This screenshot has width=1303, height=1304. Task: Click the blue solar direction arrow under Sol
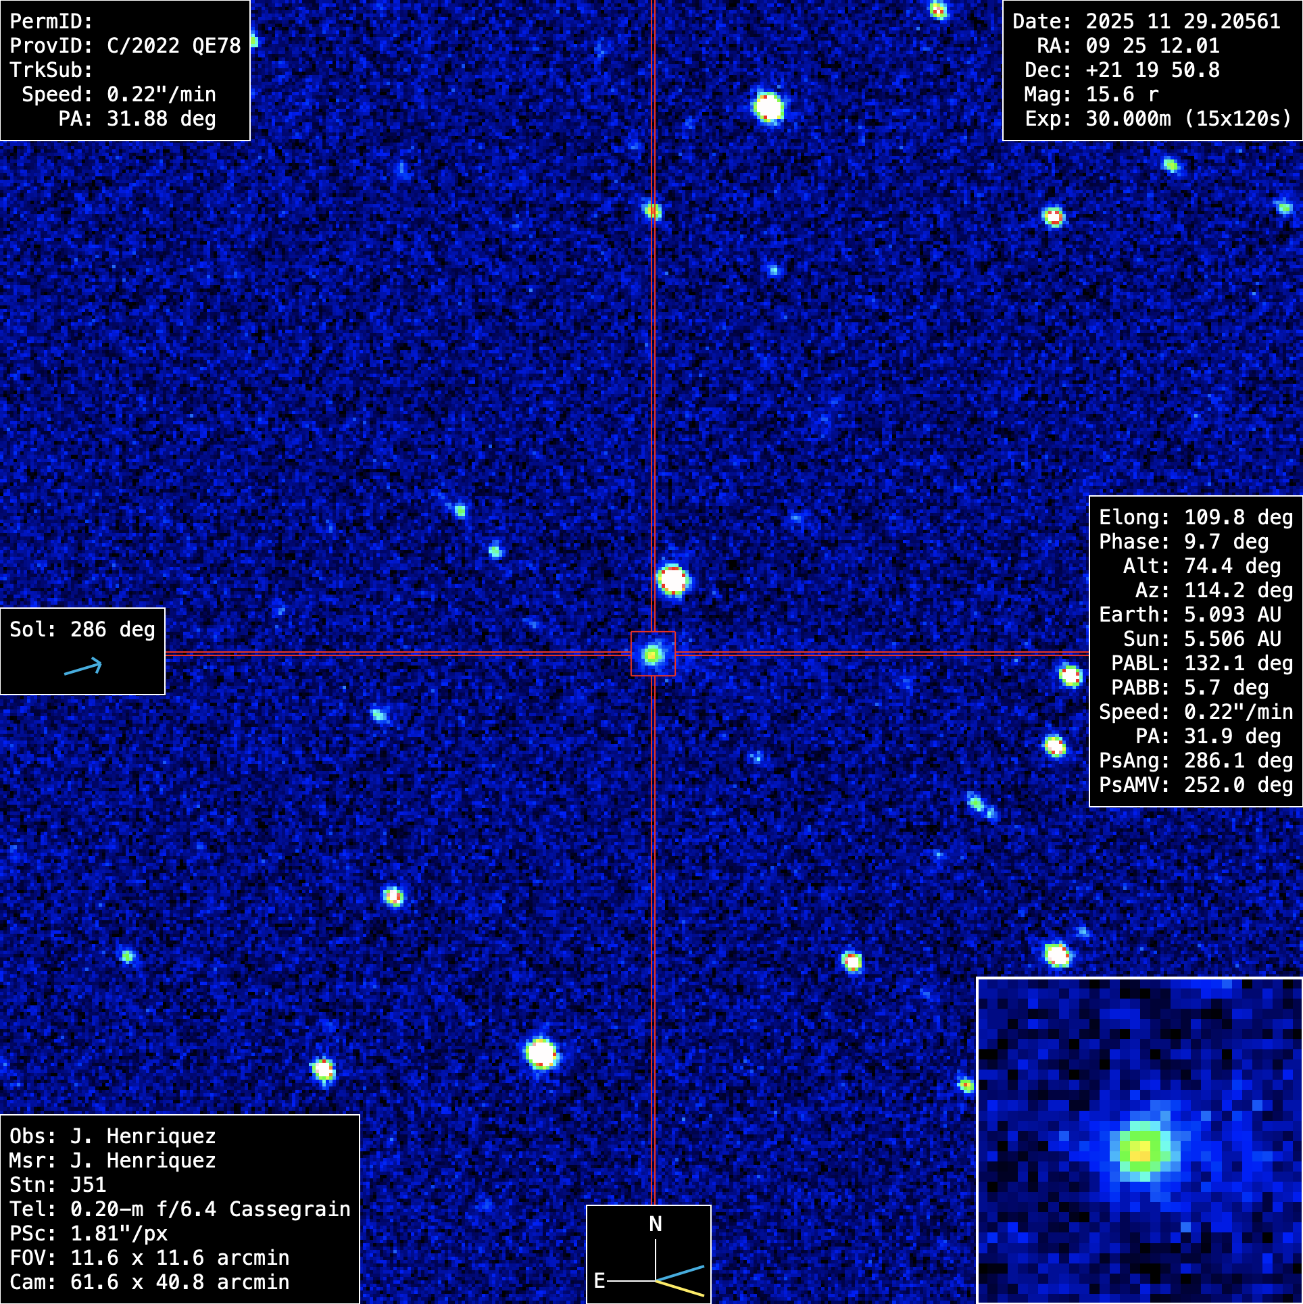pos(83,668)
